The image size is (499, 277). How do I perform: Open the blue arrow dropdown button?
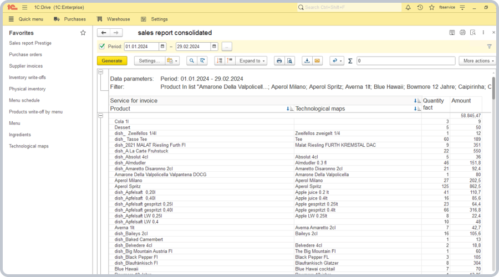[x=337, y=61]
